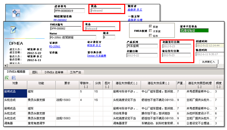Click the 初版发行日期 field
The width and height of the screenshot is (227, 130).
tap(177, 46)
